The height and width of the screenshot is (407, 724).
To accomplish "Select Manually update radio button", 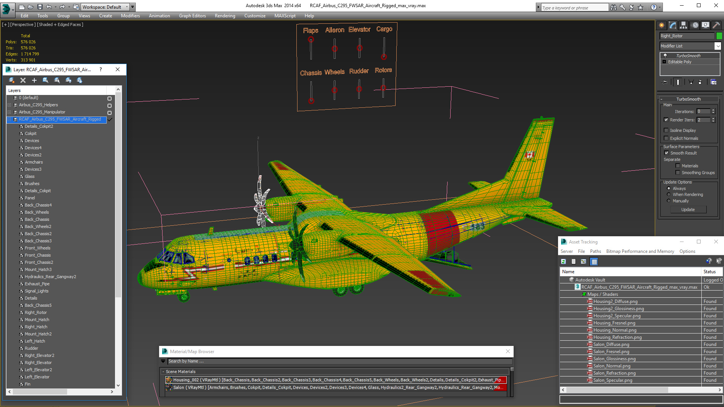I will coord(669,201).
